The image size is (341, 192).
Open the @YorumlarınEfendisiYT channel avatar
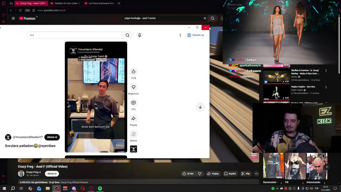[x=8, y=137]
